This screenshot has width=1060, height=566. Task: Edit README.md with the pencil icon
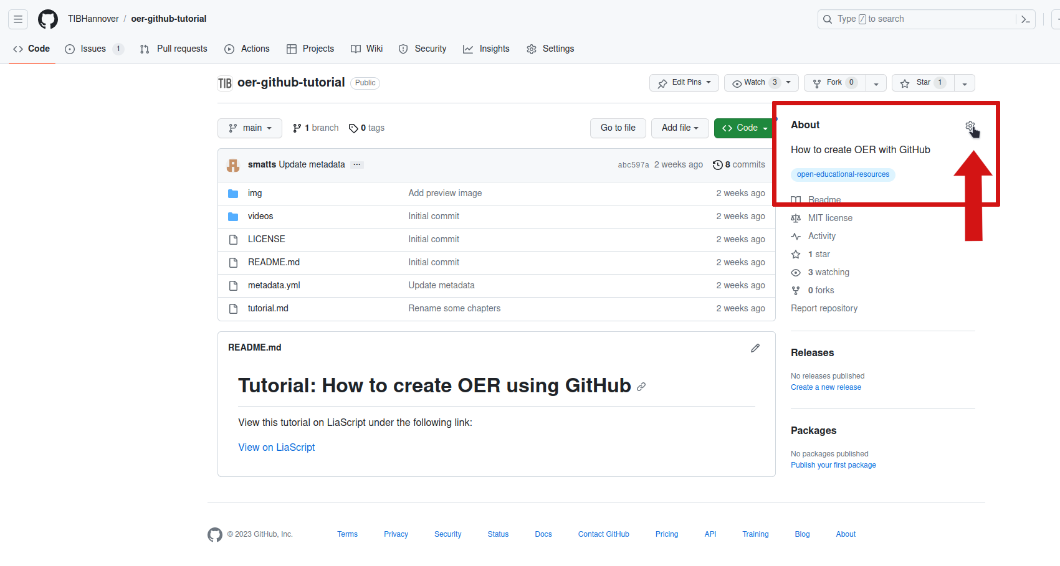(x=755, y=348)
